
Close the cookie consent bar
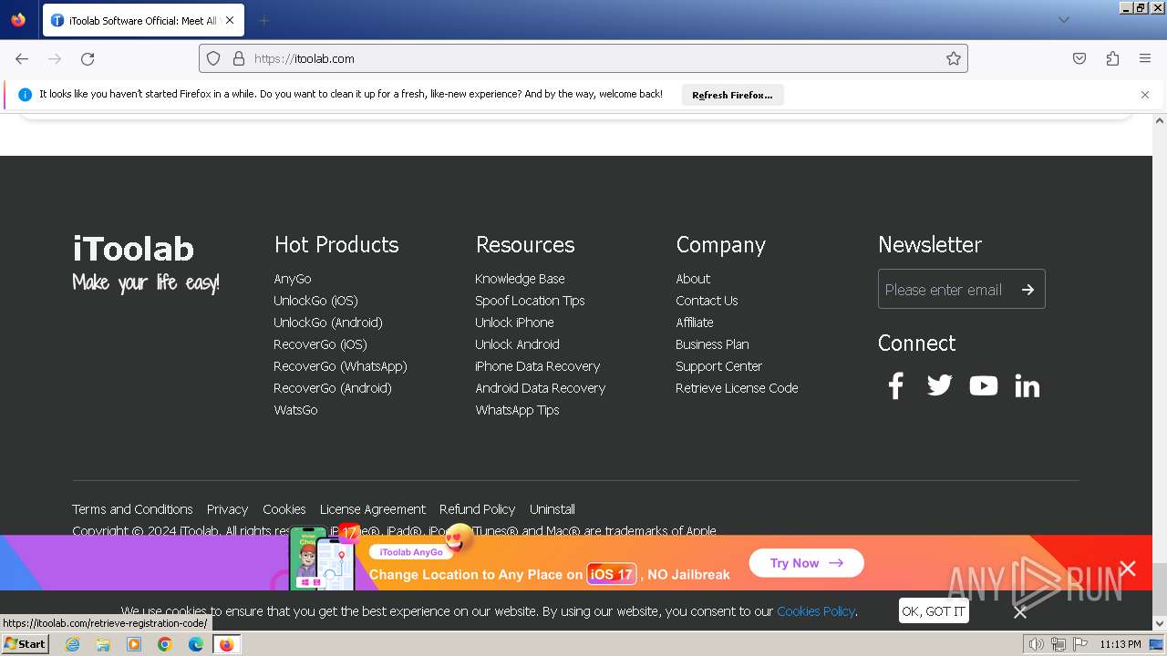pyautogui.click(x=1020, y=612)
